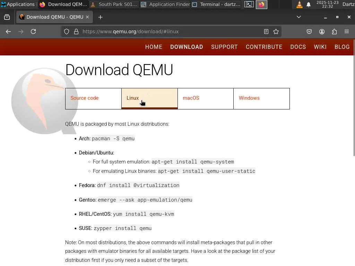The width and height of the screenshot is (355, 266).
Task: Open the Firefox View icon
Action: click(7, 17)
